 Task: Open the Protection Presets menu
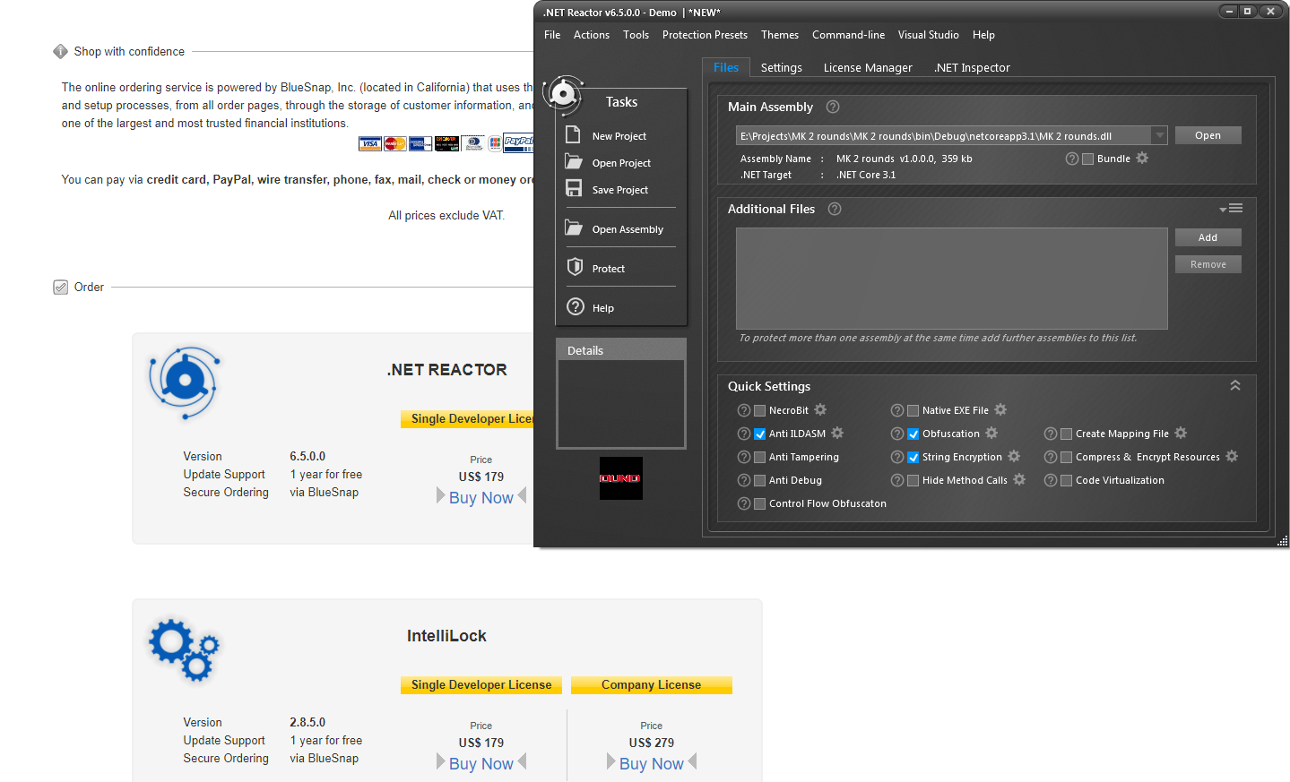point(705,35)
